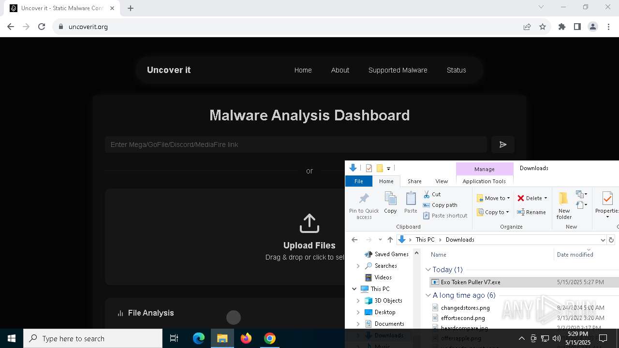
Task: Click Copy in Explorer ribbon
Action: click(x=390, y=203)
